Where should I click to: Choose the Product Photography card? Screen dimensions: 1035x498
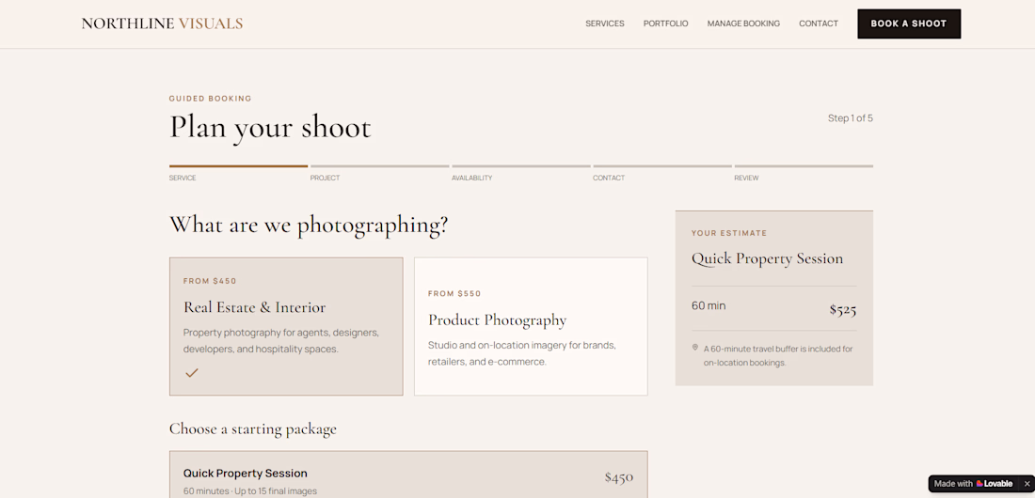pos(531,326)
